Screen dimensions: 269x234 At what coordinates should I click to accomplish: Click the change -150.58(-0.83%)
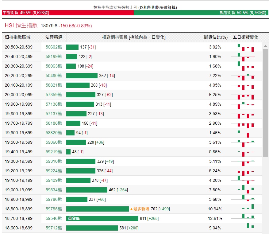coord(75,26)
